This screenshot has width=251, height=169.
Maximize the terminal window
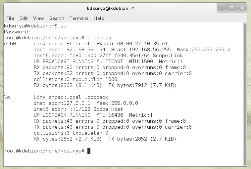coord(232,7)
